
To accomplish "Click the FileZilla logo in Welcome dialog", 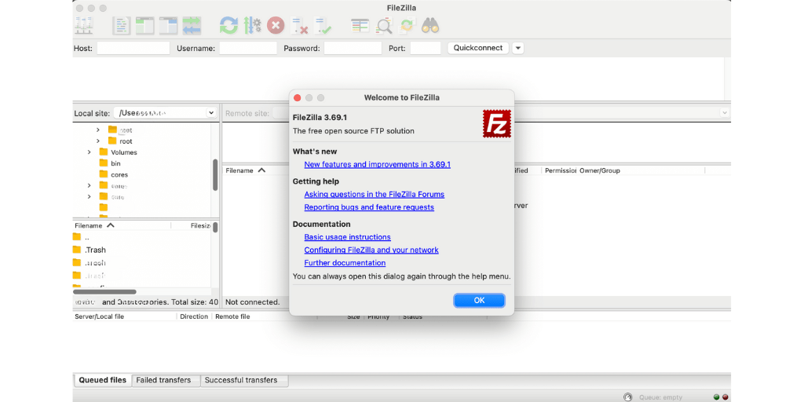I will coord(497,123).
